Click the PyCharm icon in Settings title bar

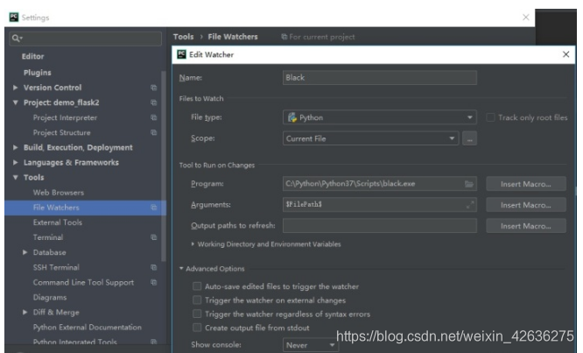(x=14, y=18)
